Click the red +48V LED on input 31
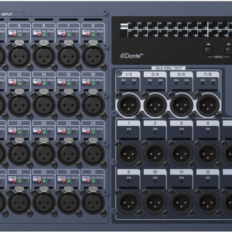Viewport: 232px width, 232px height. click(63, 181)
